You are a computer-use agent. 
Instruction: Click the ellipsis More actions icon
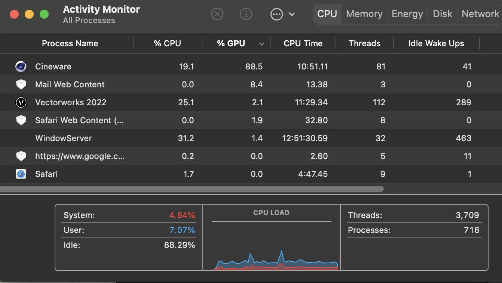[276, 14]
